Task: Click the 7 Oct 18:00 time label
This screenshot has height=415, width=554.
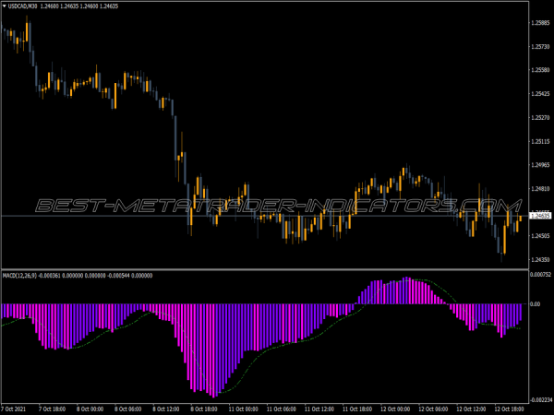Action: (53, 409)
